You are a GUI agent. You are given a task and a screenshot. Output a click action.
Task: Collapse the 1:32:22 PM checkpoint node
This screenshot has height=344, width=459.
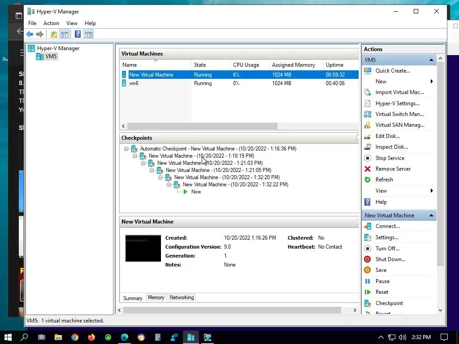pyautogui.click(x=169, y=185)
